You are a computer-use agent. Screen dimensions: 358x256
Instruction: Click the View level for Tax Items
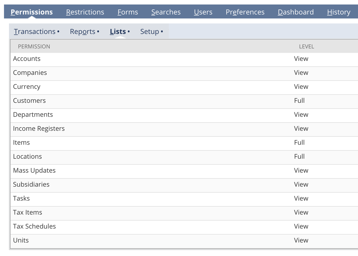(301, 212)
